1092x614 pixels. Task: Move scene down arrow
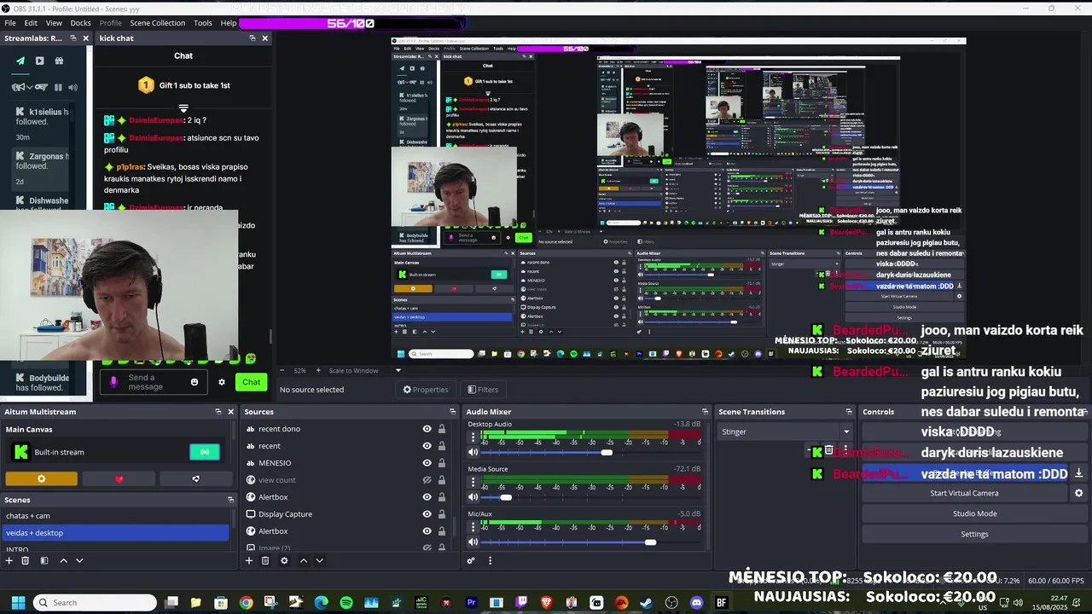pos(79,560)
